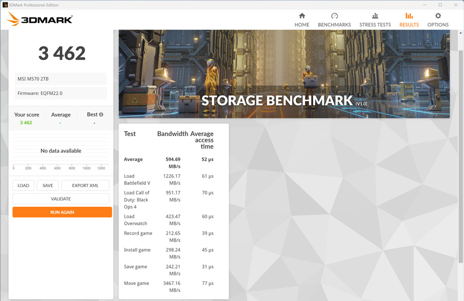Click the 70 µs access time value
Image resolution: width=464 pixels, height=301 pixels.
(x=207, y=193)
